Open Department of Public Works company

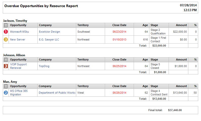coord(57,93)
